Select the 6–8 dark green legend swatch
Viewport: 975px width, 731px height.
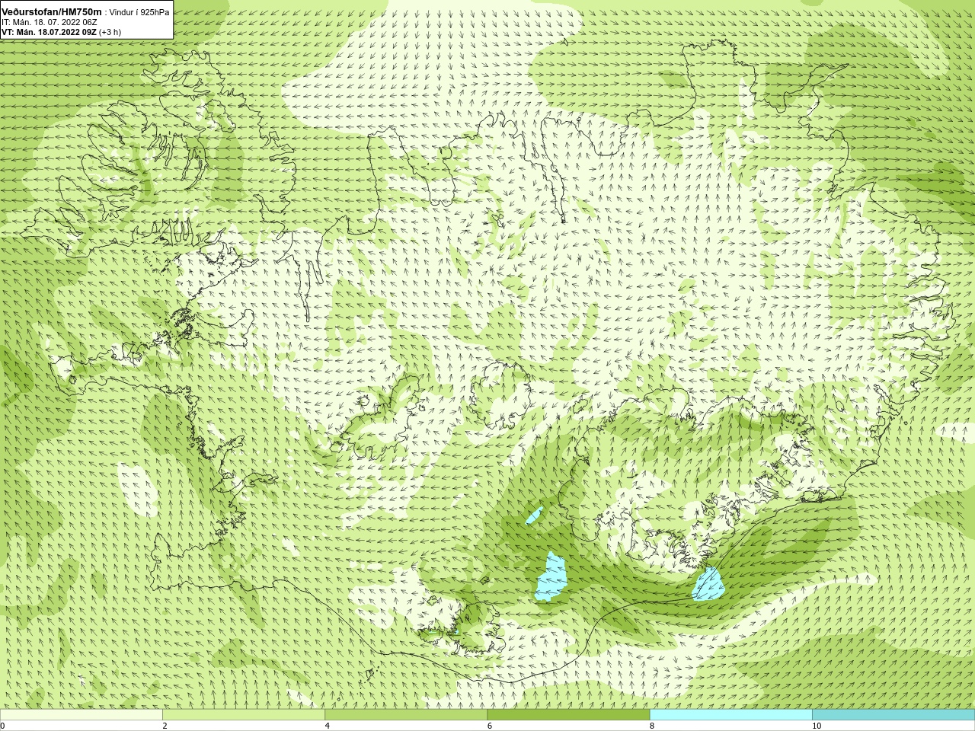click(568, 715)
